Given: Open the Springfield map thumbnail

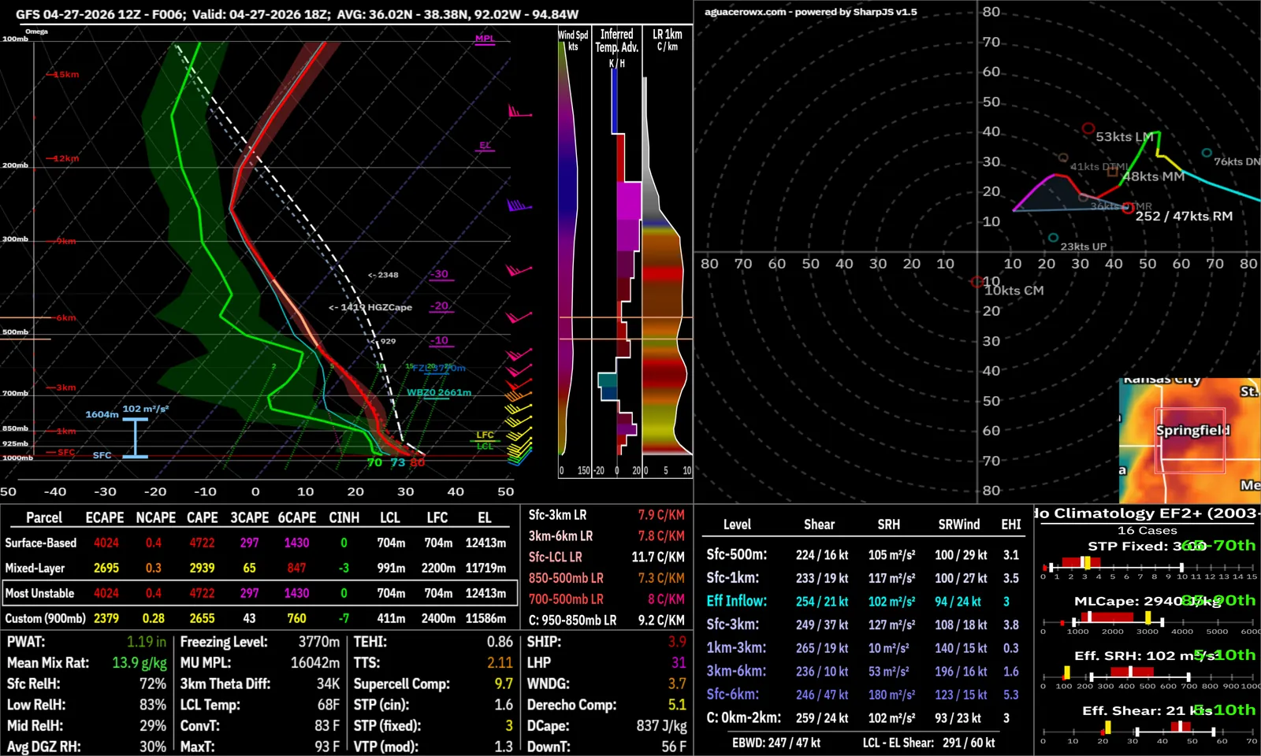Looking at the screenshot, I should coord(1190,441).
